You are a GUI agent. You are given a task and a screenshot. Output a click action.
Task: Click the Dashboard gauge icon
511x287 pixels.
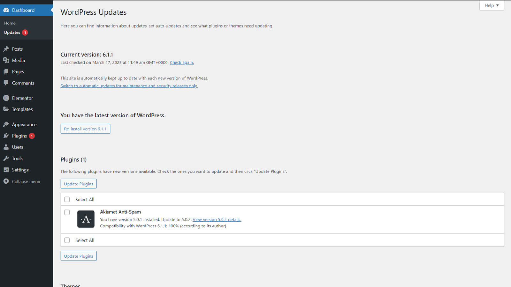[6, 10]
